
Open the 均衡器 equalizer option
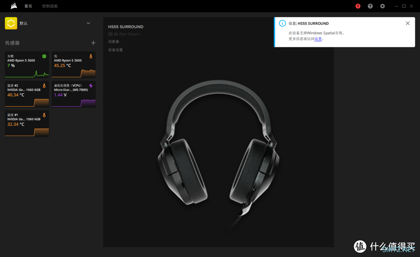point(114,41)
